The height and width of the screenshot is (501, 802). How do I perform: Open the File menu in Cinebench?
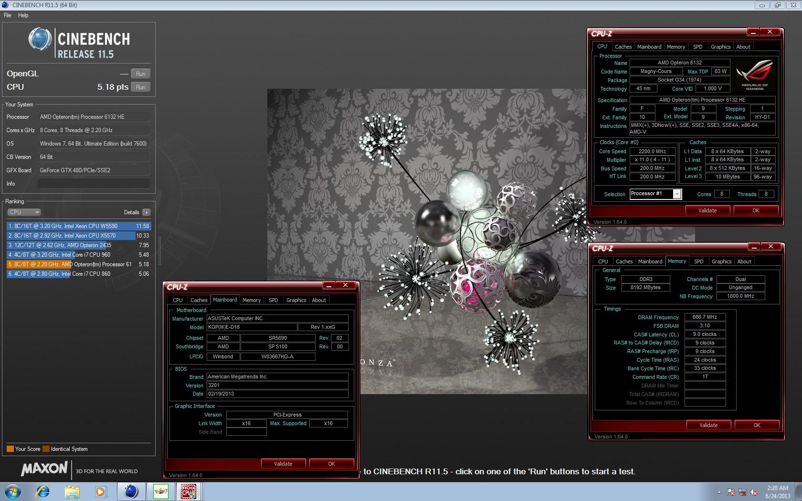pyautogui.click(x=8, y=15)
